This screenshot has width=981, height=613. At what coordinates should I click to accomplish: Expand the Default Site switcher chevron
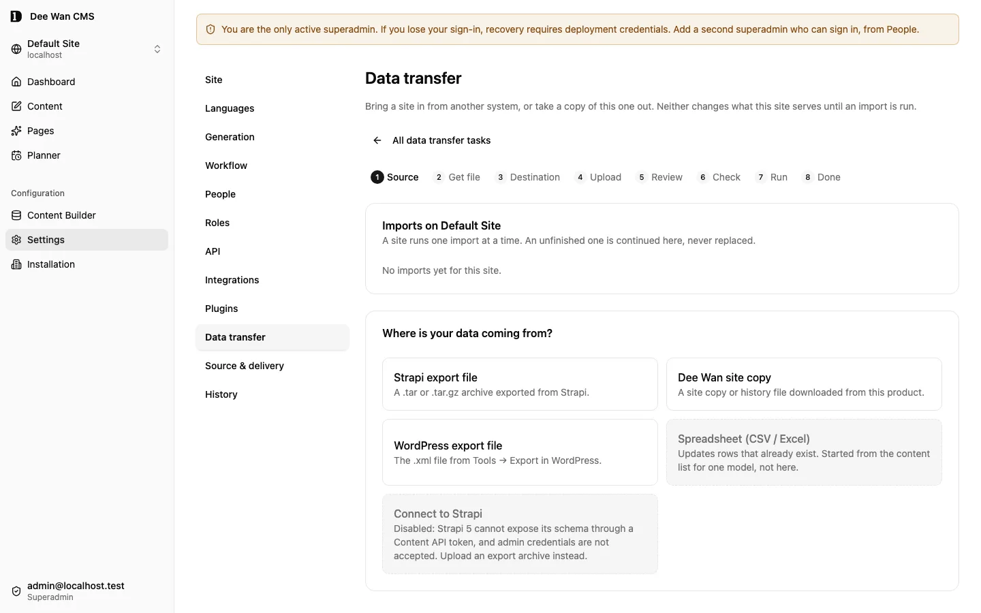tap(157, 49)
